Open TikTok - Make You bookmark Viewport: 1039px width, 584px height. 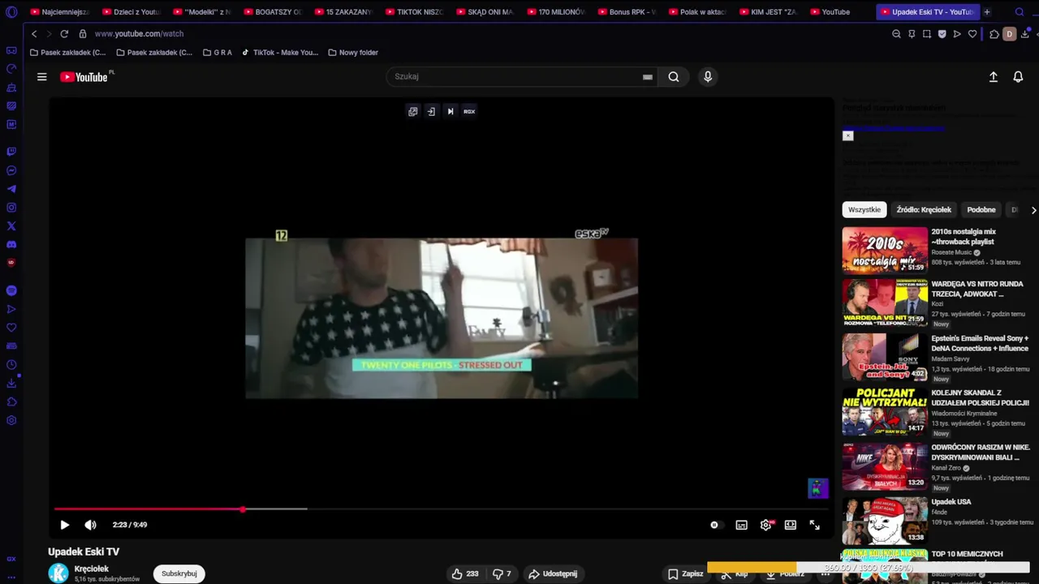click(x=280, y=53)
